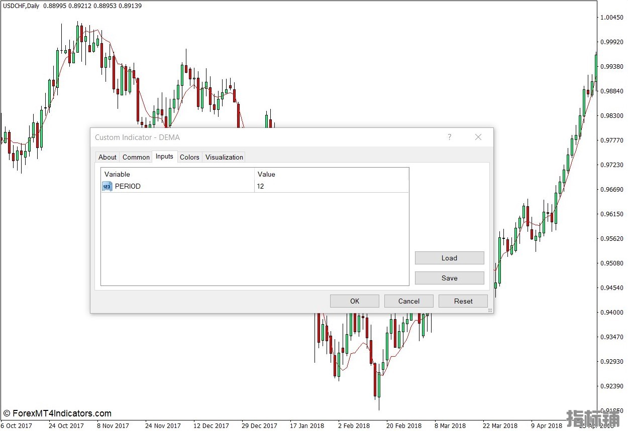
Task: Click the Value column header
Action: point(332,174)
